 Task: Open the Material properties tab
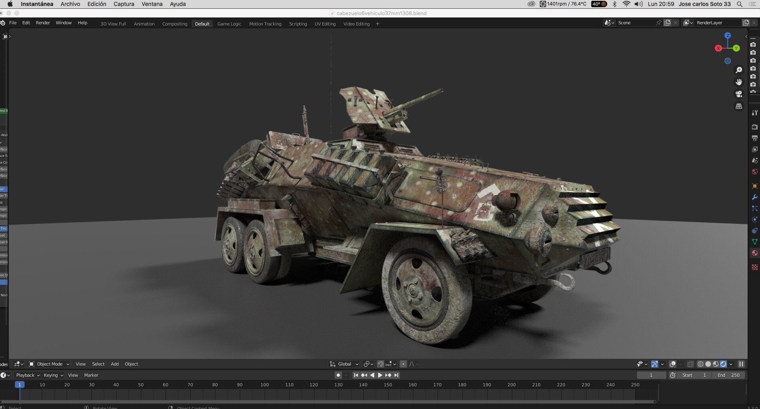coord(754,253)
